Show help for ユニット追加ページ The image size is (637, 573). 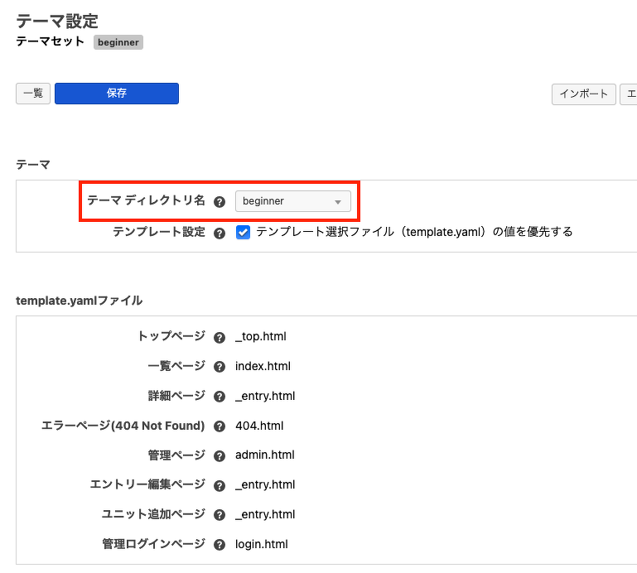pos(220,515)
